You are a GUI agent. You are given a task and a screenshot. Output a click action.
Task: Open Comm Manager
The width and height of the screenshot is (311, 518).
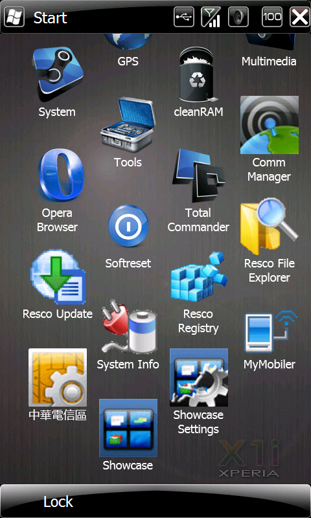[x=269, y=125]
